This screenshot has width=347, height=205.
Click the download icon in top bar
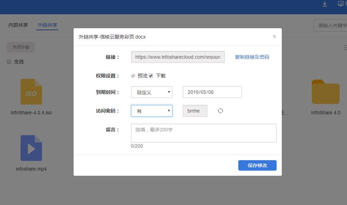324,4
